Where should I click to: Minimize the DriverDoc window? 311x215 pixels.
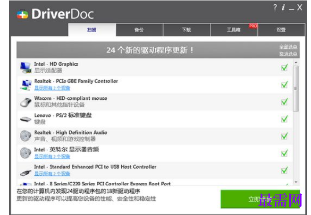click(x=291, y=9)
